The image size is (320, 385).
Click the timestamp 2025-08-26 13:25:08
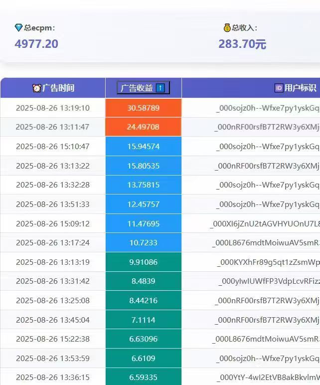(53, 301)
